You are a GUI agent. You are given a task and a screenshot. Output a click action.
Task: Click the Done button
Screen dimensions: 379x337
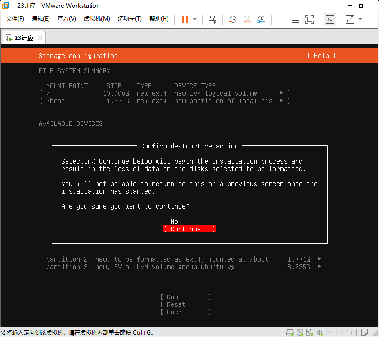pyautogui.click(x=186, y=297)
